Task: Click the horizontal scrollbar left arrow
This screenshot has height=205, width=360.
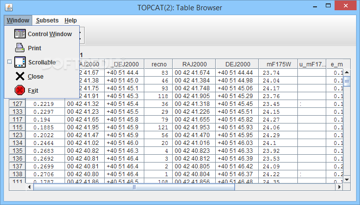Action: pos(29,187)
